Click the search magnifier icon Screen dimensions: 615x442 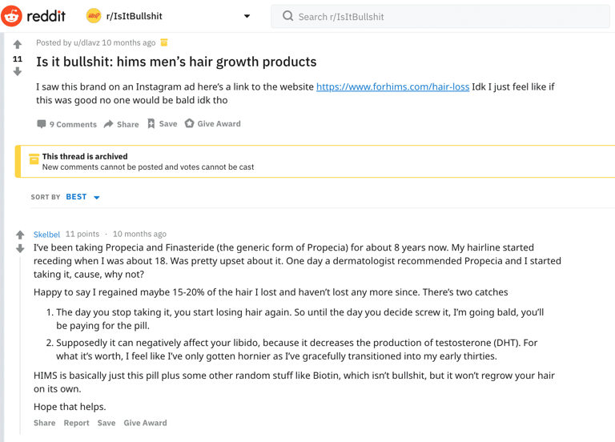click(x=287, y=16)
